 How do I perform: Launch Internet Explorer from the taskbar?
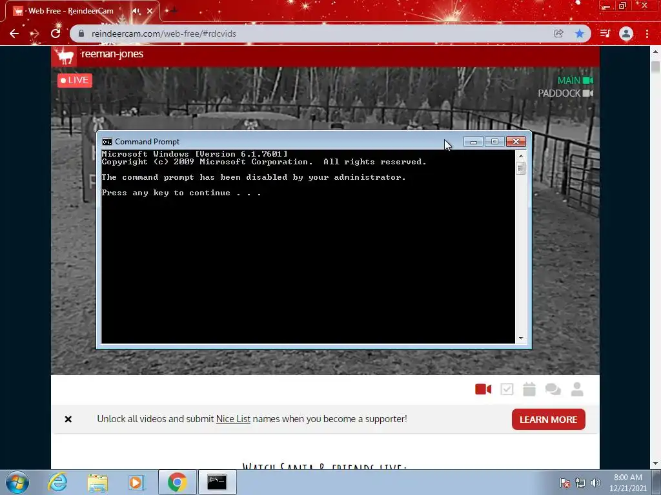pyautogui.click(x=57, y=482)
